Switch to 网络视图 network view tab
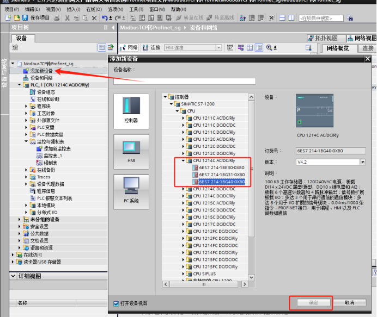The height and width of the screenshot is (317, 377). point(362,38)
